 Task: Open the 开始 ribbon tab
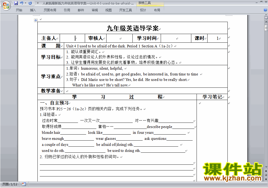pos(19,10)
